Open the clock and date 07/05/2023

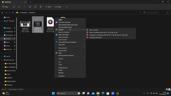pos(163,93)
